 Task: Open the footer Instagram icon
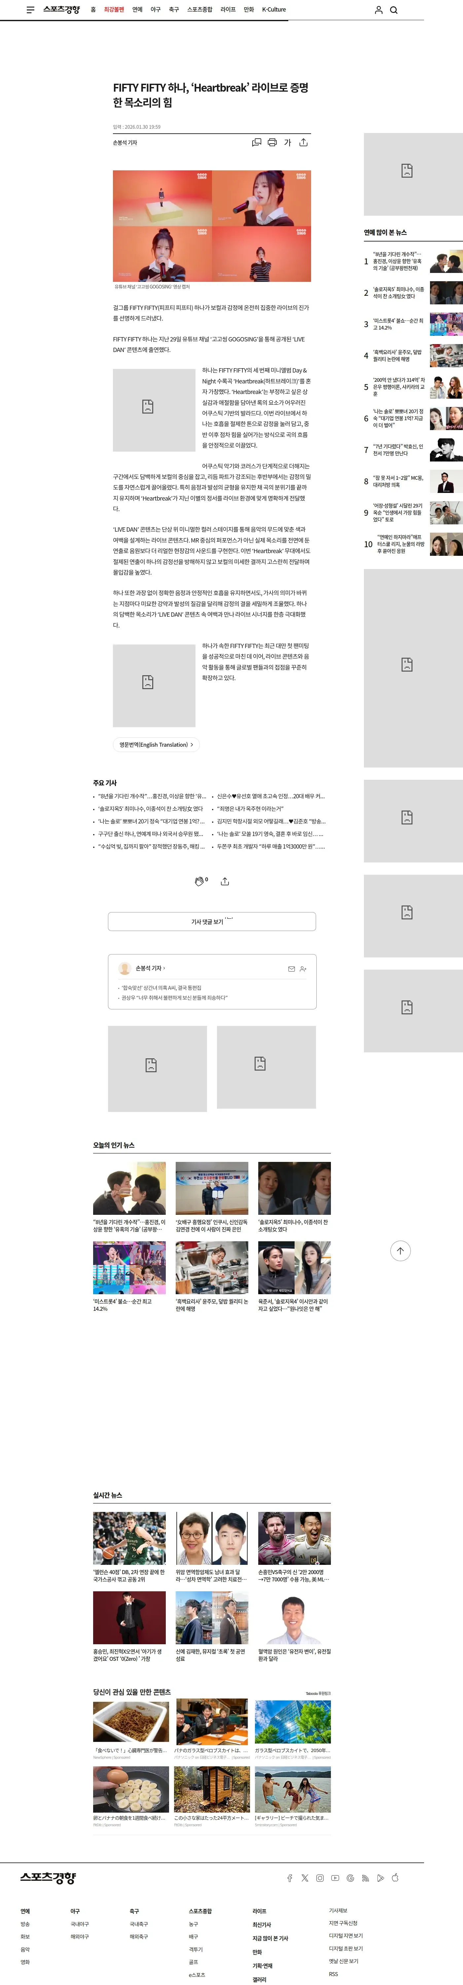tap(320, 1878)
